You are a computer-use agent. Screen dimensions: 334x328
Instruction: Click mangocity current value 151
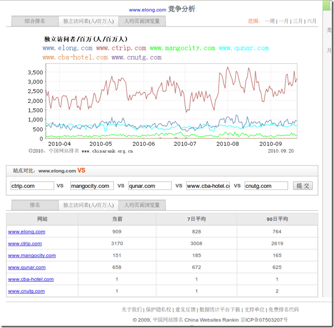[x=117, y=255]
